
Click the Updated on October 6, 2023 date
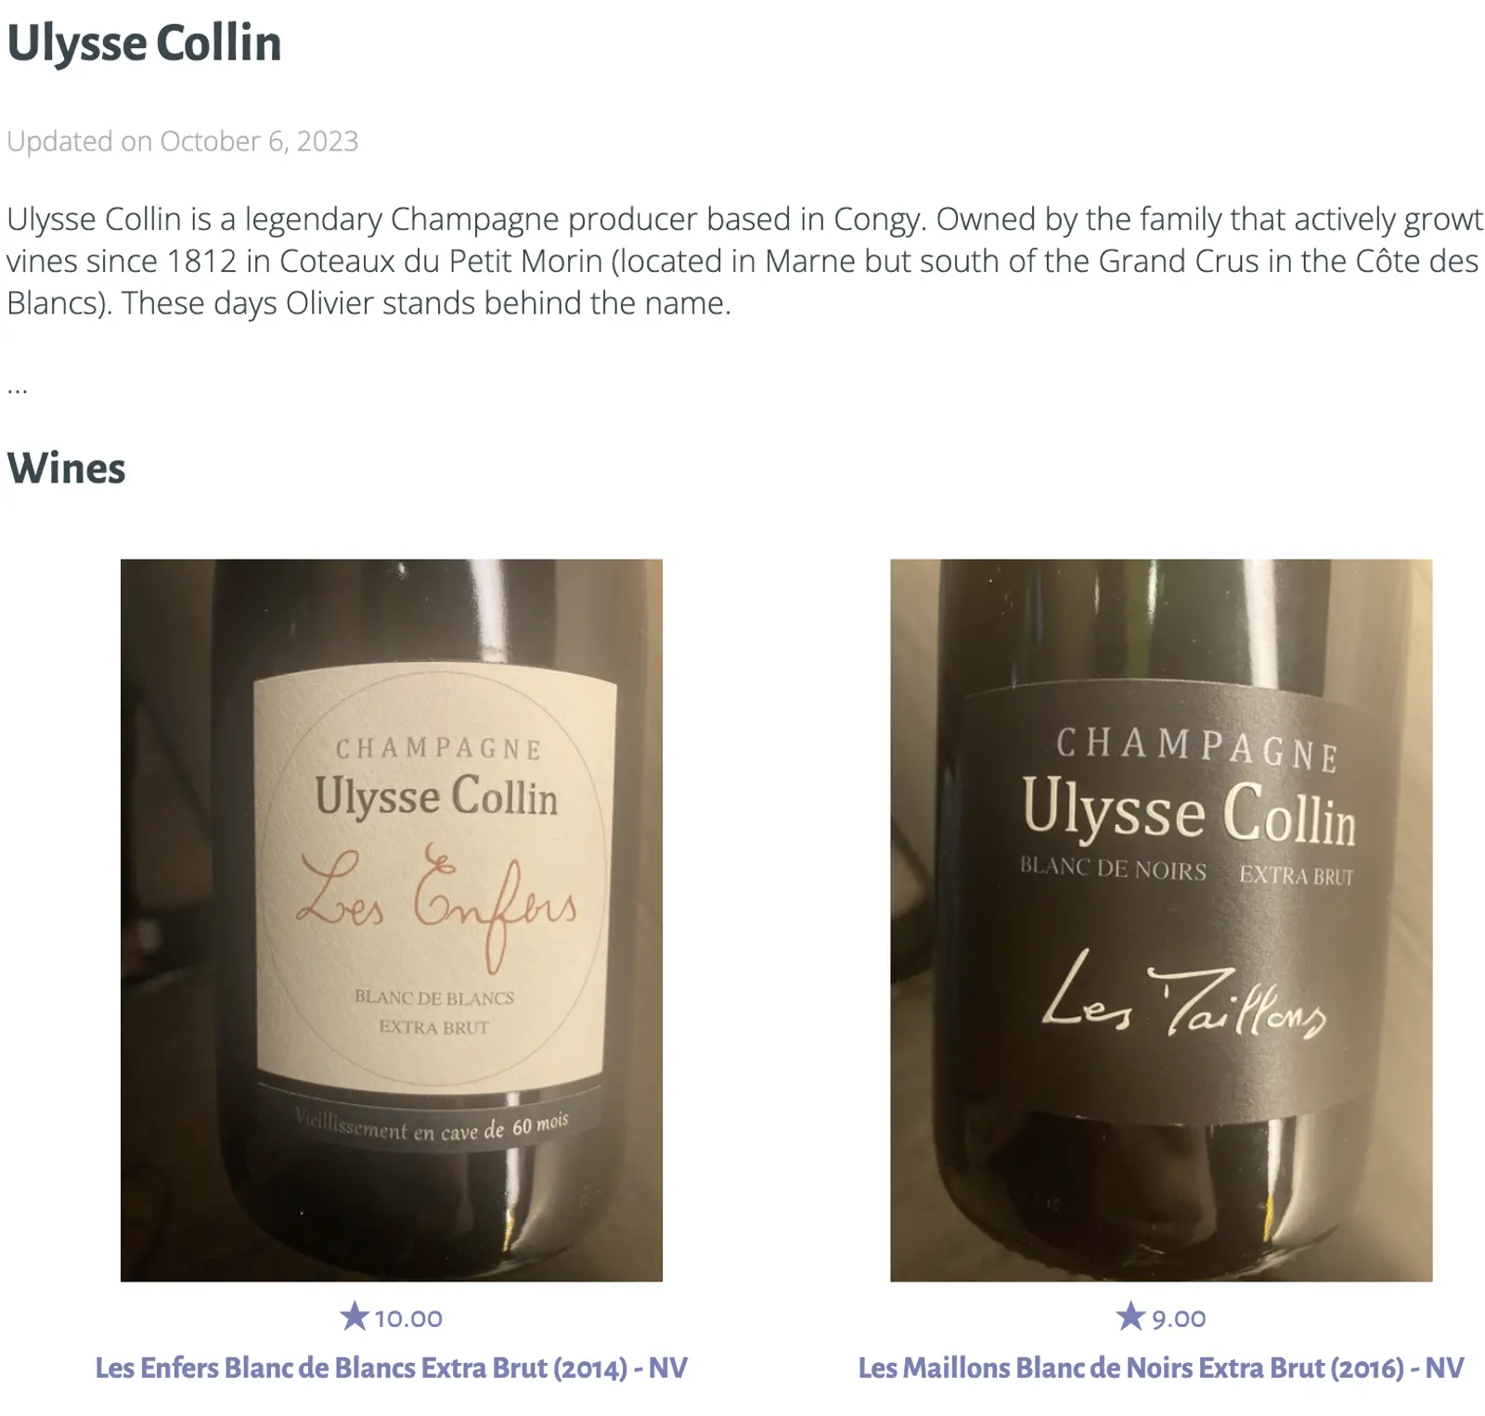tap(183, 141)
